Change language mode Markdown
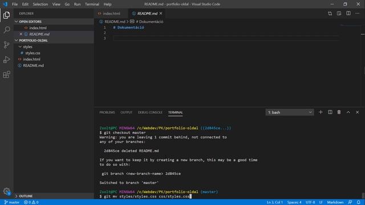The width and height of the screenshot is (365, 205). [335, 202]
